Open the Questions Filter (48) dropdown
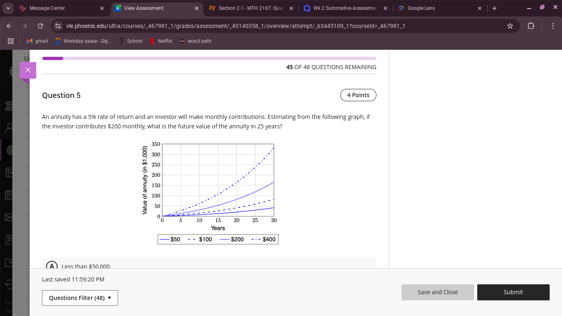Image resolution: width=562 pixels, height=316 pixels. (x=80, y=298)
